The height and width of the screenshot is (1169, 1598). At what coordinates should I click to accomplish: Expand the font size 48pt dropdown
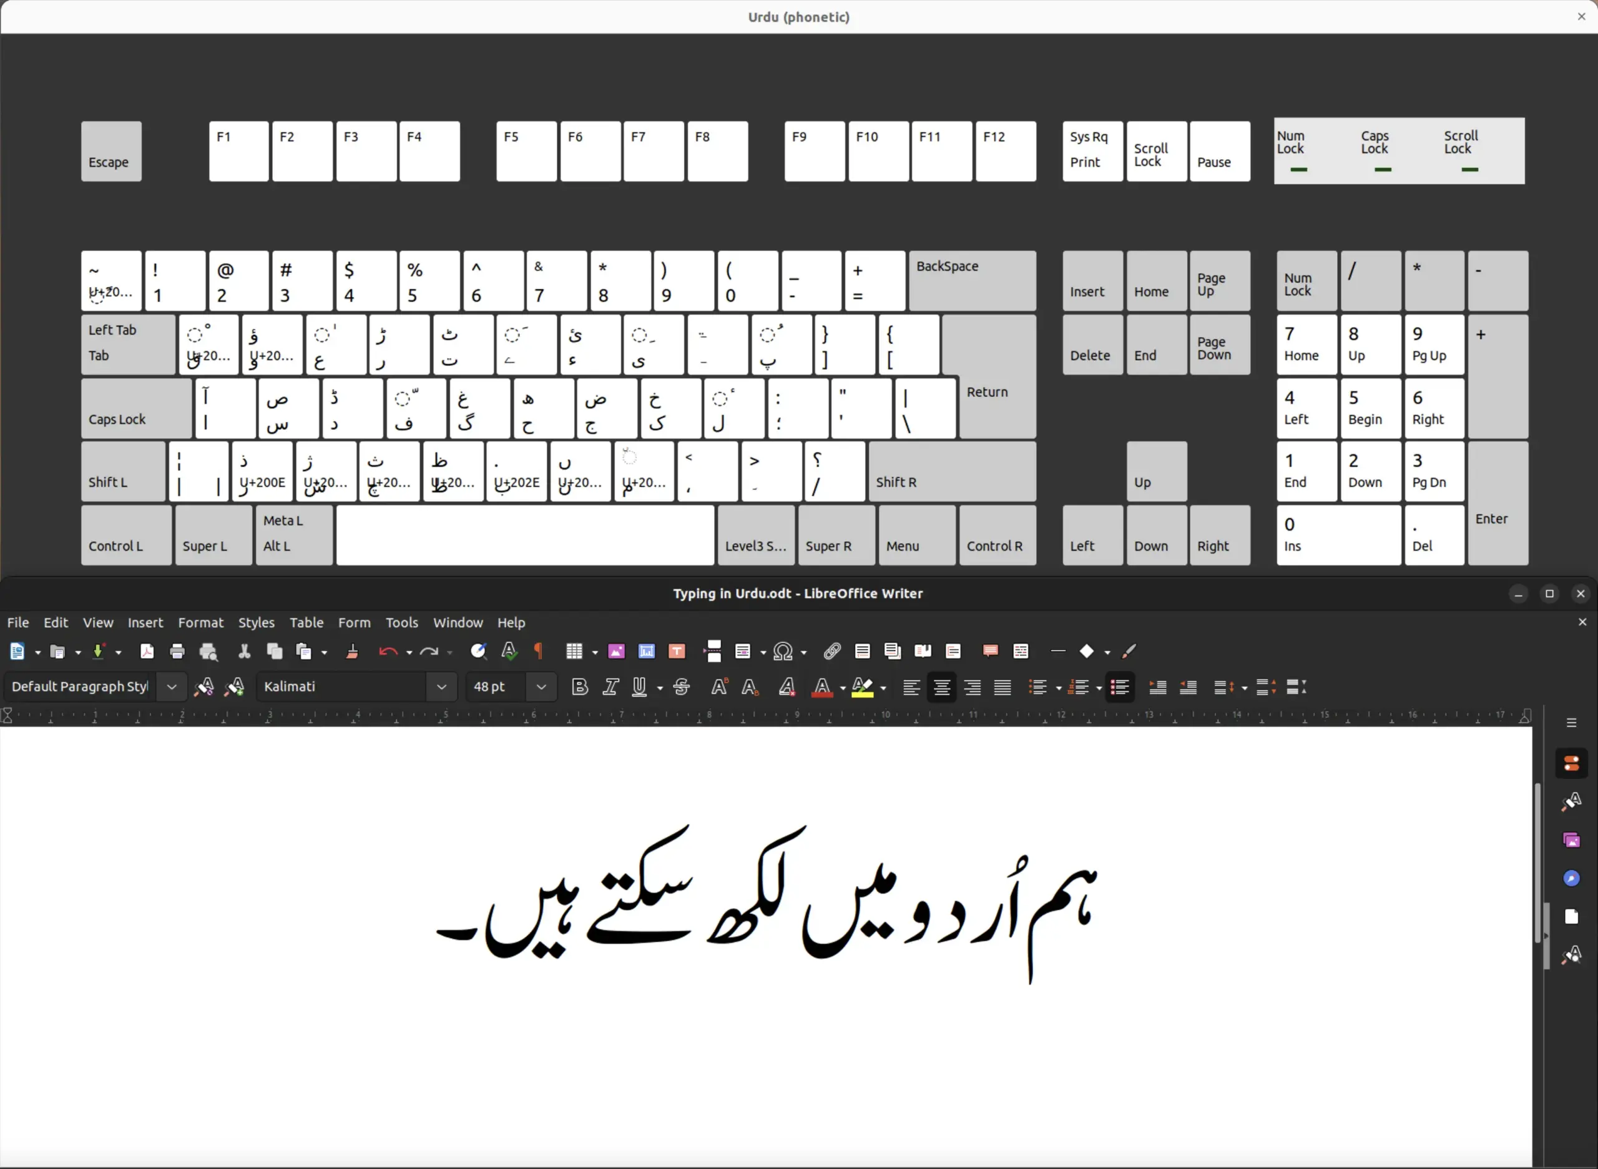click(541, 687)
